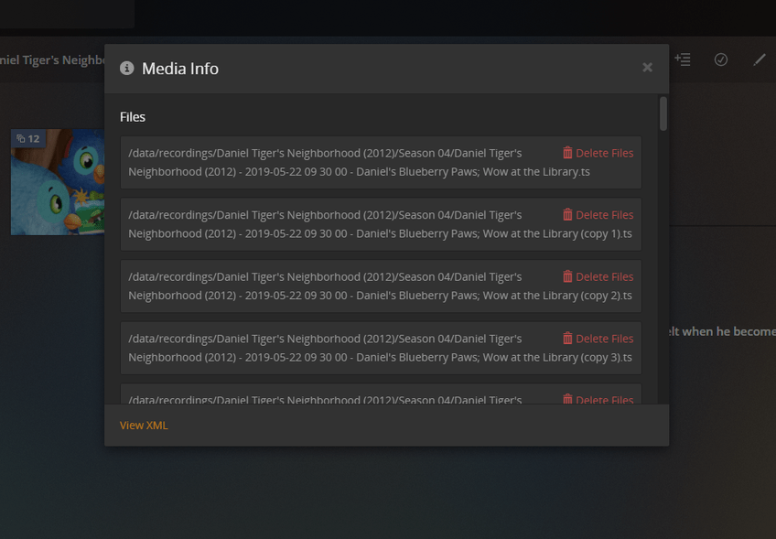Viewport: 776px width, 539px height.
Task: Mark as watched using checkmark circle icon
Action: click(x=721, y=59)
